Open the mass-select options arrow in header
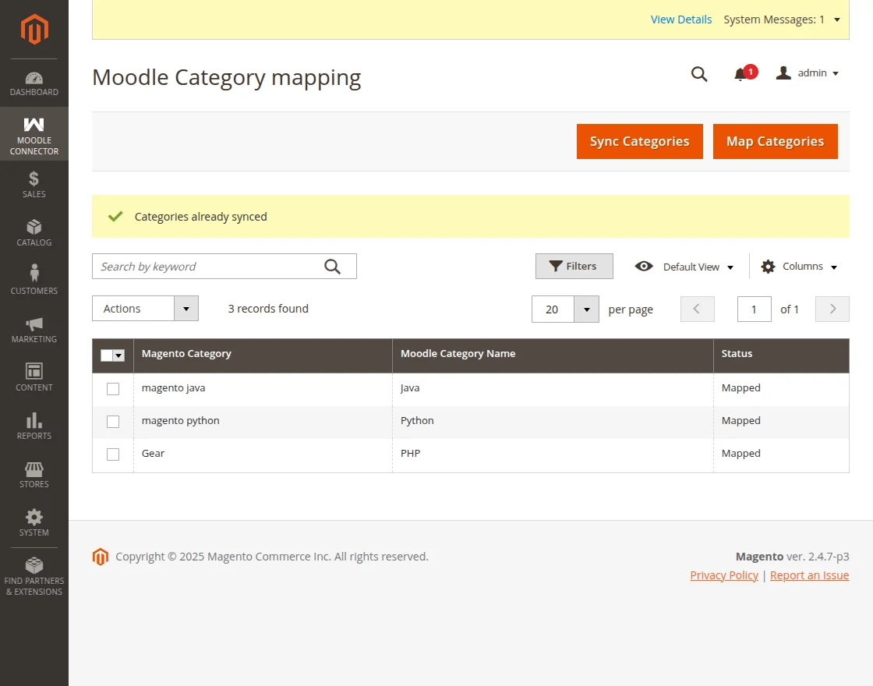This screenshot has width=873, height=686. tap(118, 355)
